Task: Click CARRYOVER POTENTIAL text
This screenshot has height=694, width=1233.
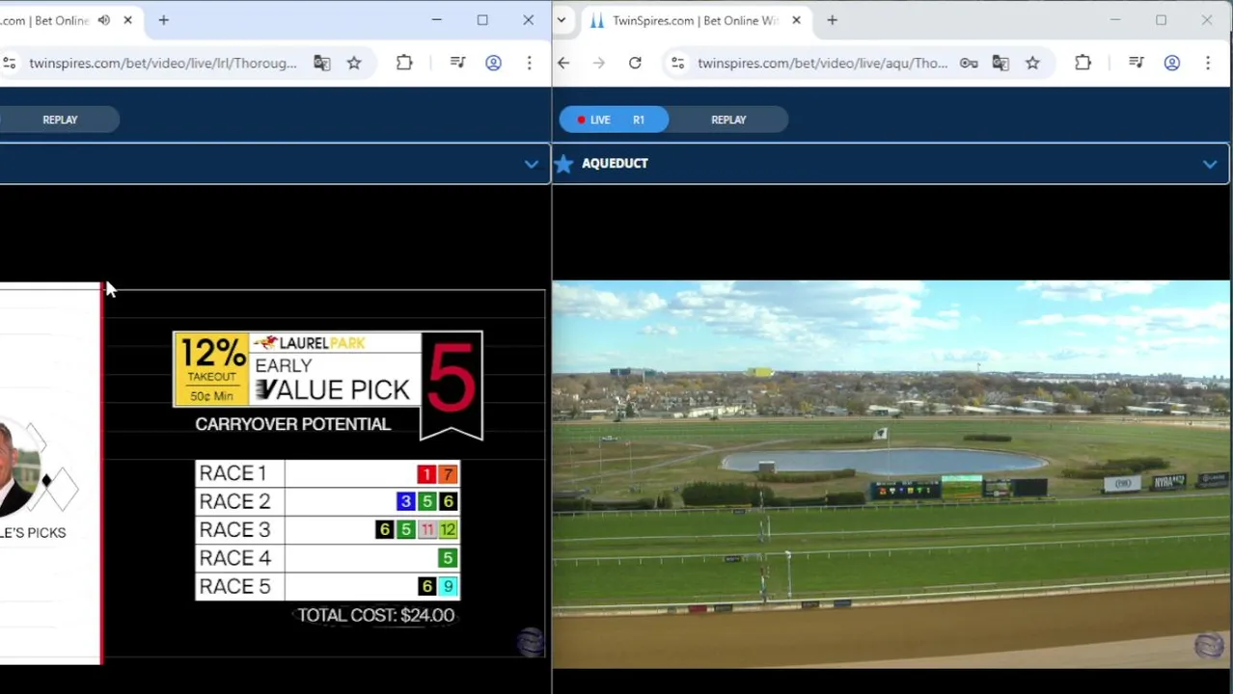Action: [292, 424]
